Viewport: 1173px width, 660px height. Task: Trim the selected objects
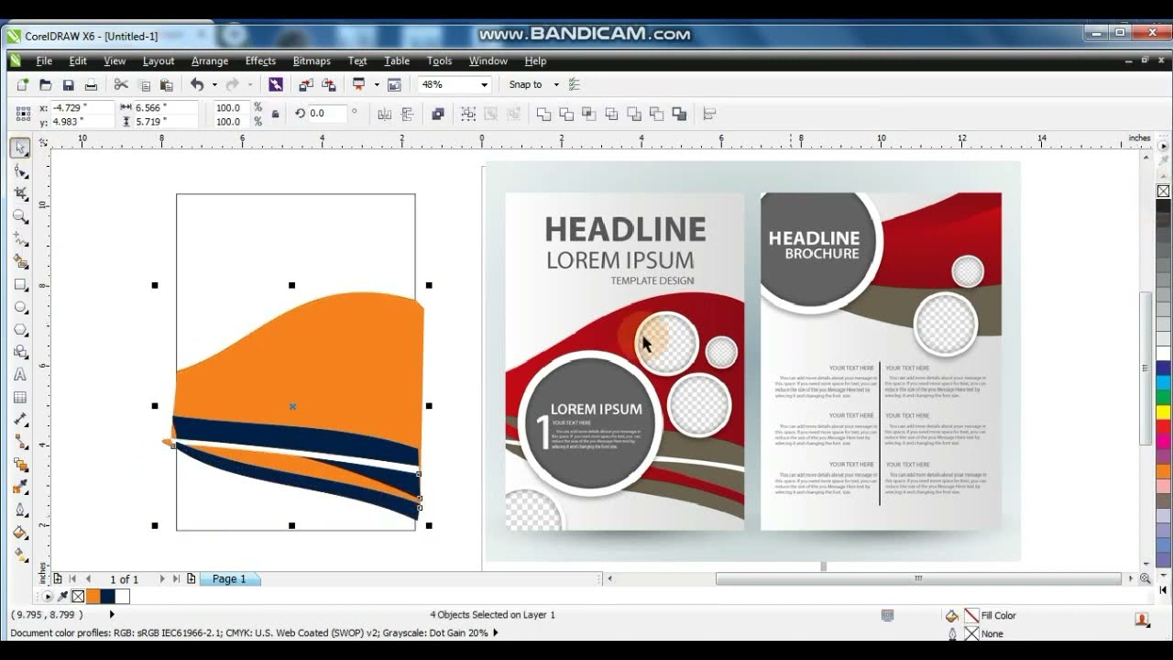pos(566,115)
